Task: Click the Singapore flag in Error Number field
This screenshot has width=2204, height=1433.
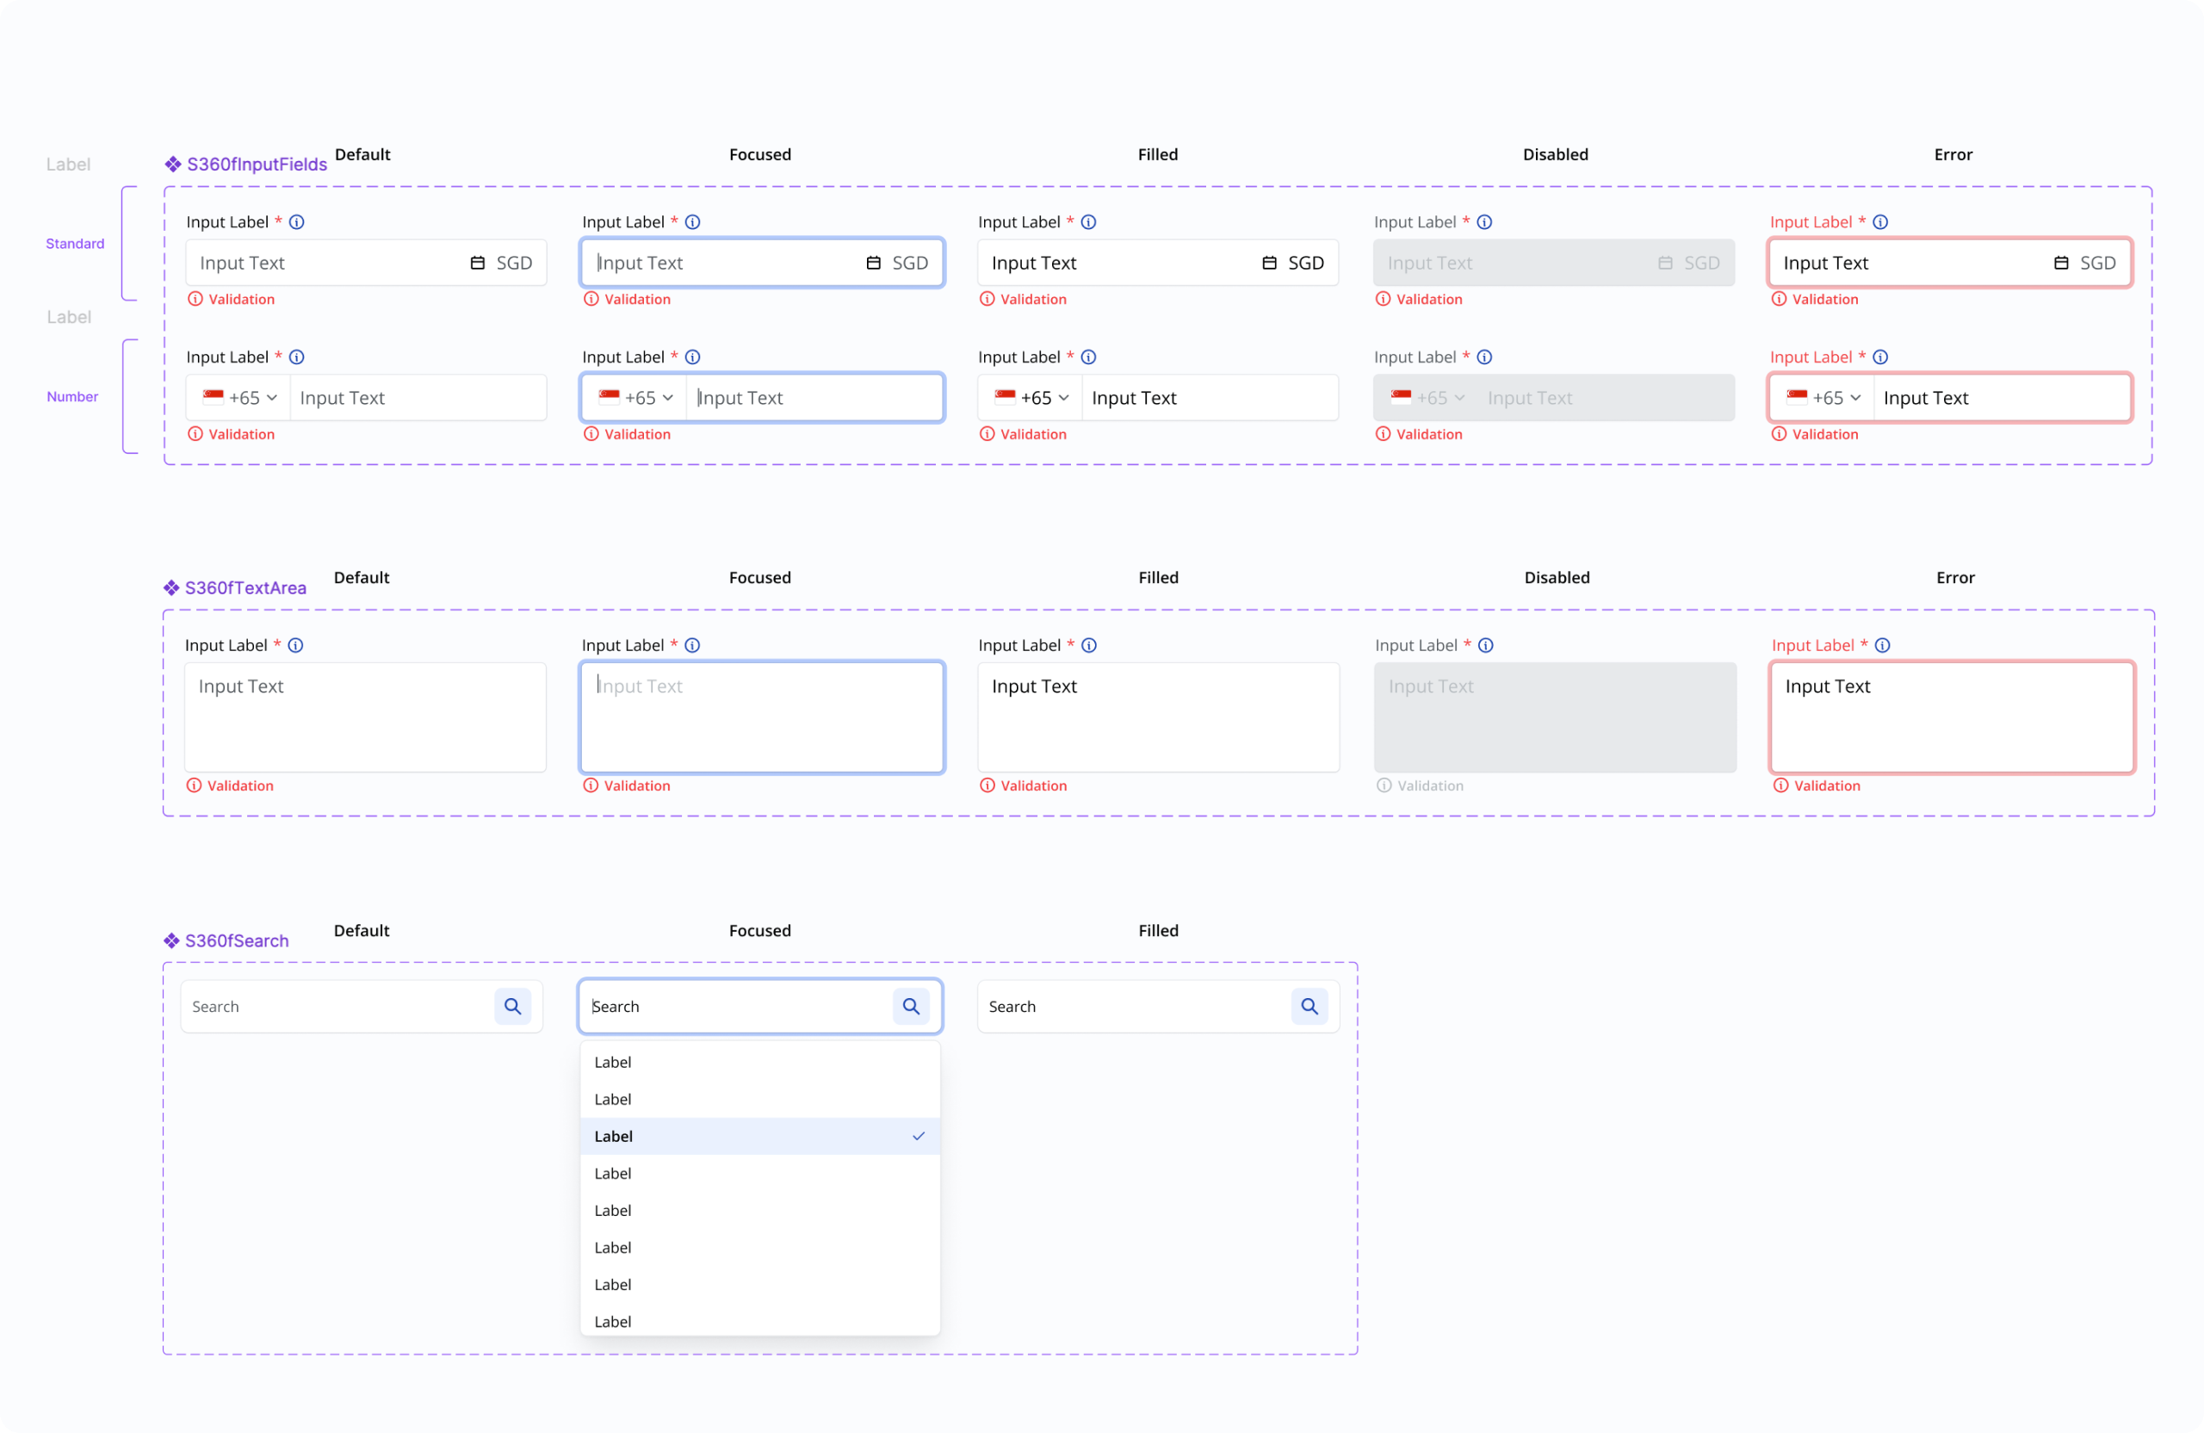Action: pyautogui.click(x=1798, y=396)
